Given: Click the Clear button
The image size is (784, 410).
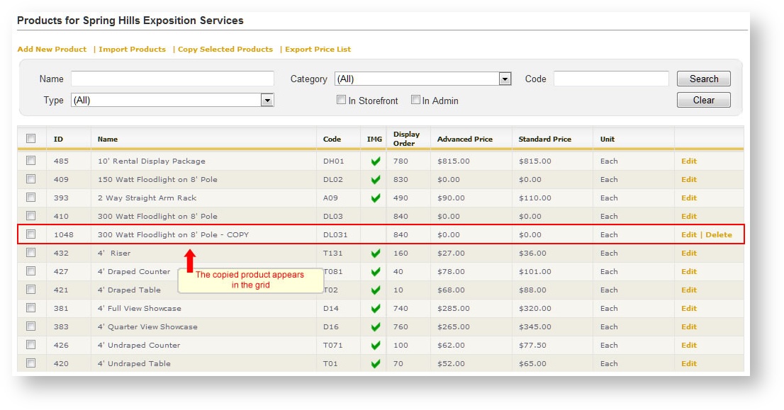Looking at the screenshot, I should [x=702, y=99].
